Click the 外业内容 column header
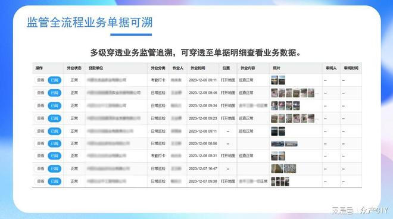 tap(248, 68)
